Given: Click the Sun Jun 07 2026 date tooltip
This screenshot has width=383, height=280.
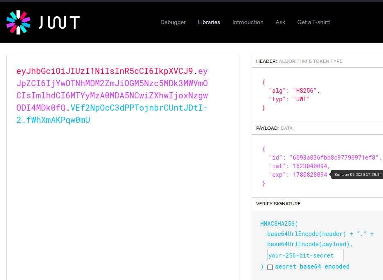Looking at the screenshot, I should pos(357,174).
